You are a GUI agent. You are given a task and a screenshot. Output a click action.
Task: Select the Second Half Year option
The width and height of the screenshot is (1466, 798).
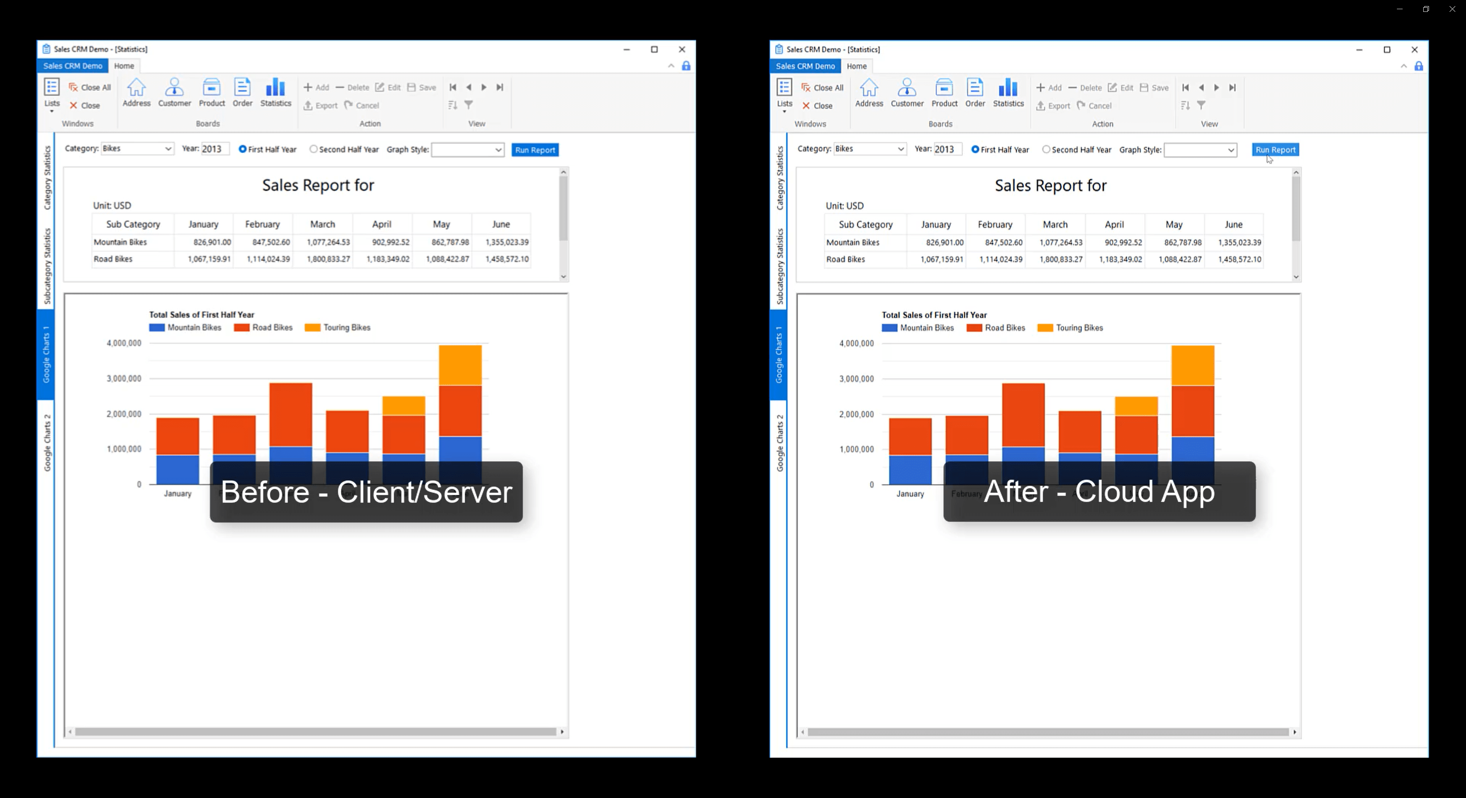(x=313, y=149)
